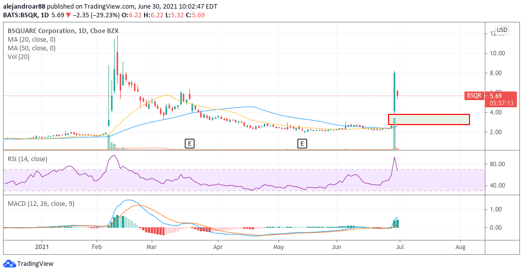The height and width of the screenshot is (273, 523).
Task: Click the TradingView brand text
Action: point(35,264)
